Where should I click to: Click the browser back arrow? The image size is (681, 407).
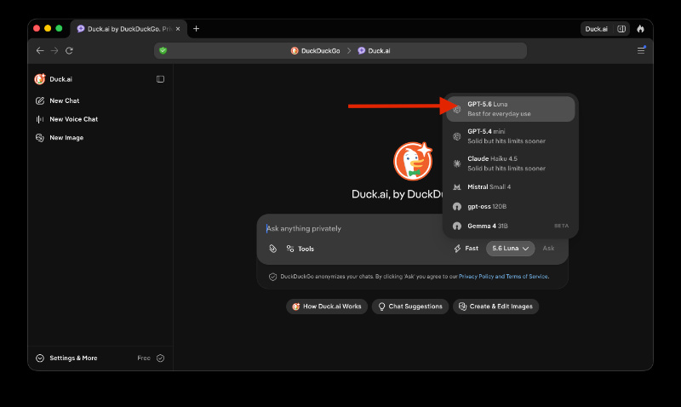point(40,51)
